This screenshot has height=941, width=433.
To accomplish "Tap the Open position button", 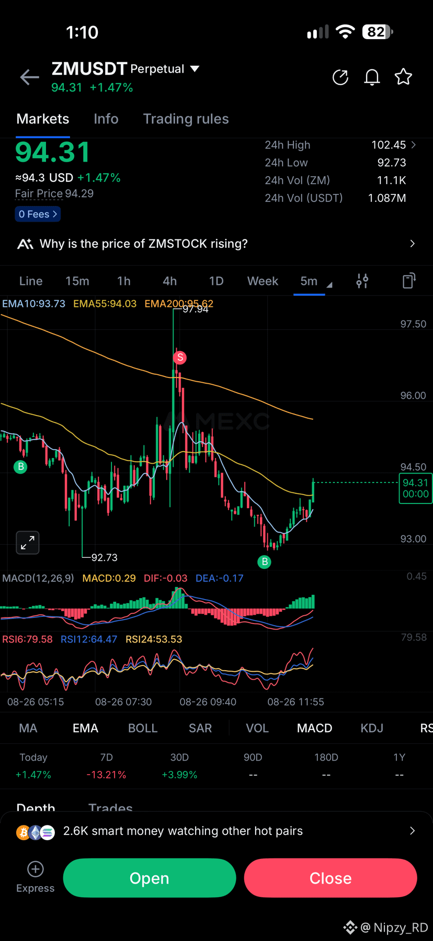I will click(150, 878).
